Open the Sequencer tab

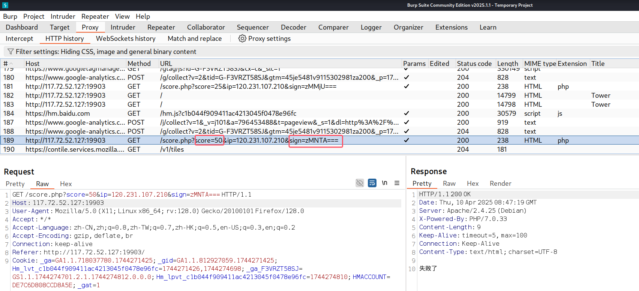pyautogui.click(x=253, y=27)
